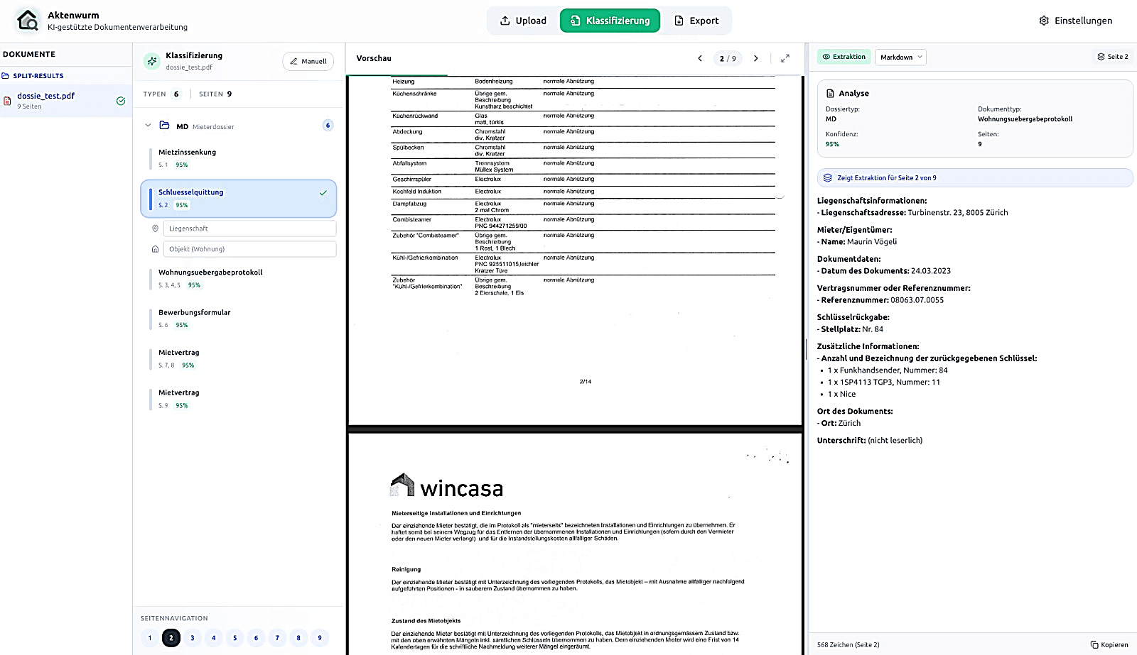This screenshot has height=655, width=1137.
Task: Click the Aktenwurm house logo icon
Action: [x=28, y=21]
